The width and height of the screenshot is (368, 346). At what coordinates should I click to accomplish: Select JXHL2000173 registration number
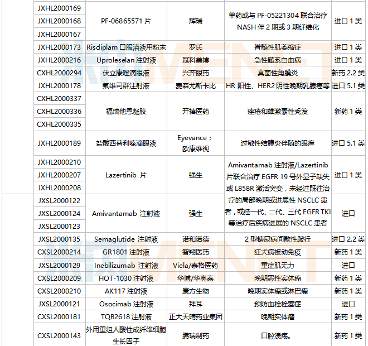point(59,47)
